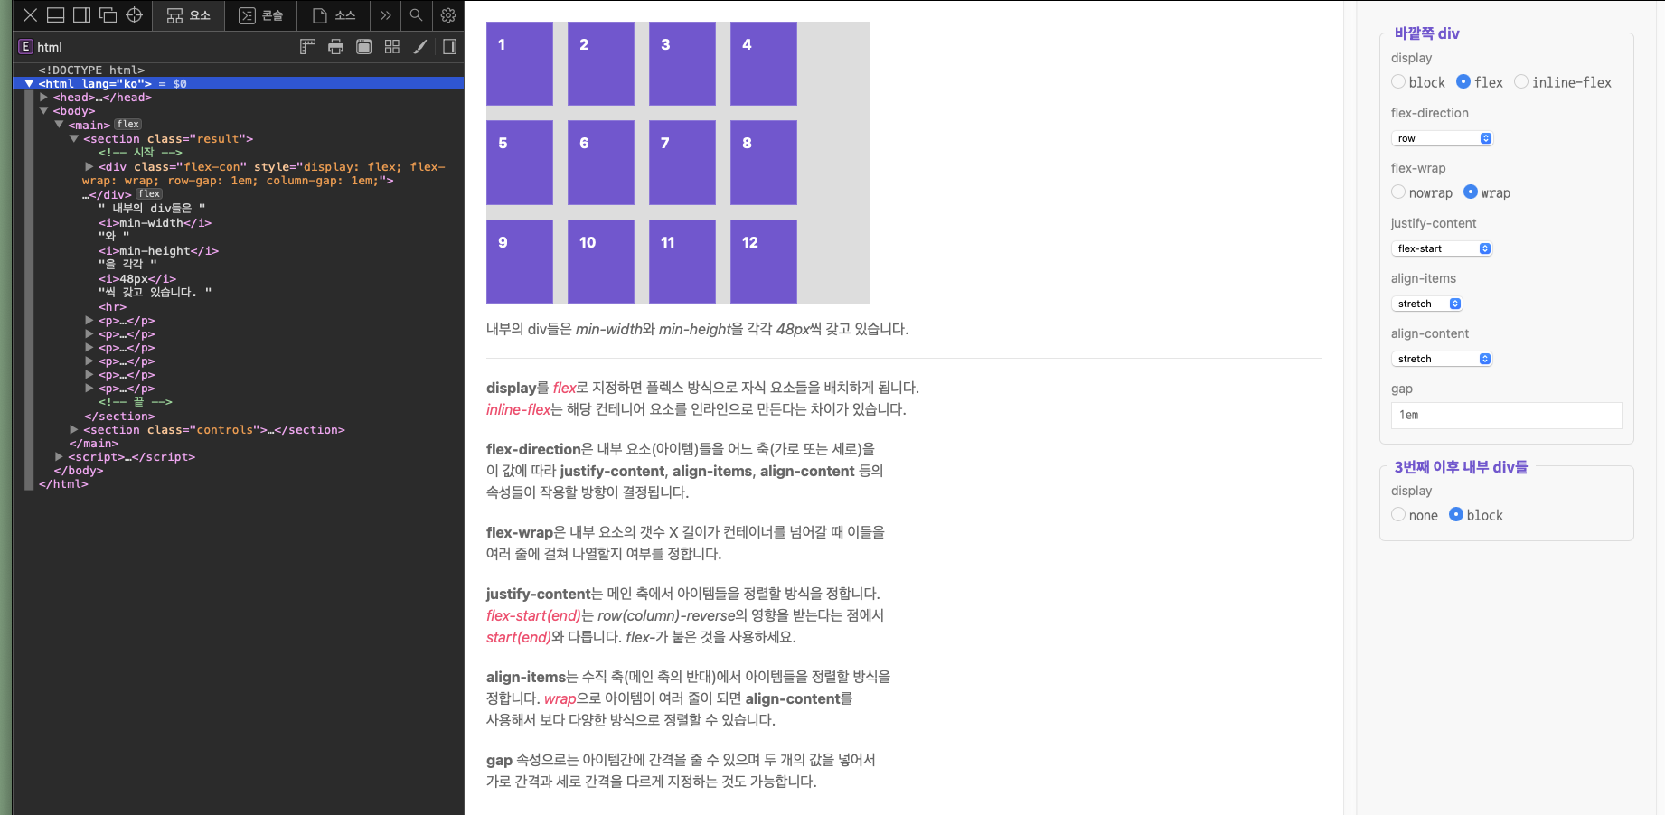
Task: Switch to the 콘솔 (Console) tab
Action: pyautogui.click(x=261, y=15)
